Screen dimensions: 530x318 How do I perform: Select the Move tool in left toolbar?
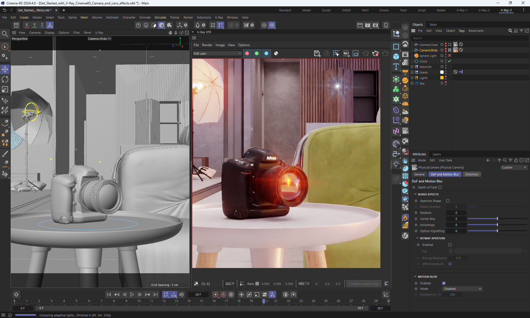[5, 69]
